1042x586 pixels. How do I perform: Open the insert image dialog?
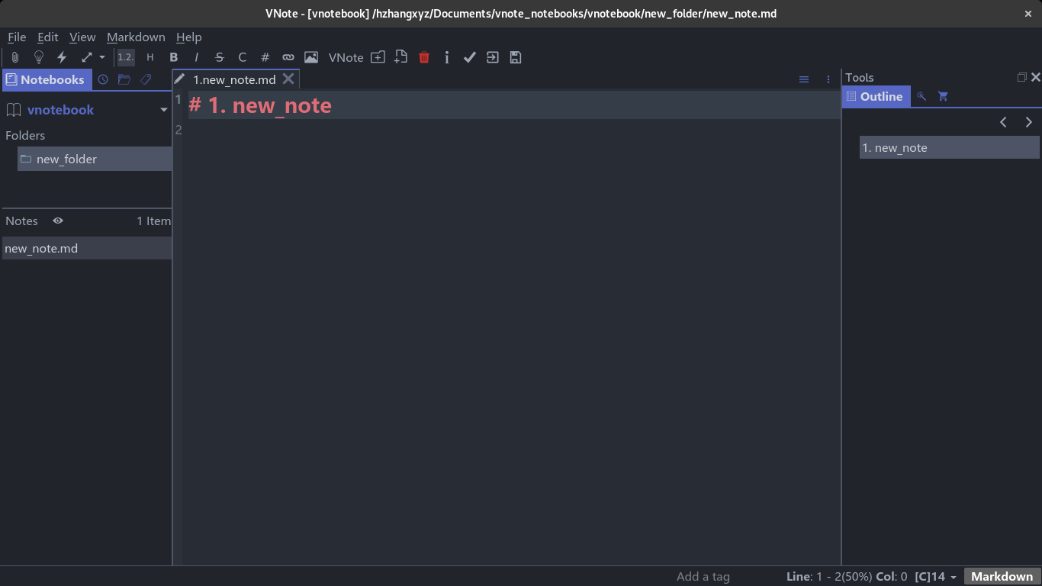pos(311,57)
